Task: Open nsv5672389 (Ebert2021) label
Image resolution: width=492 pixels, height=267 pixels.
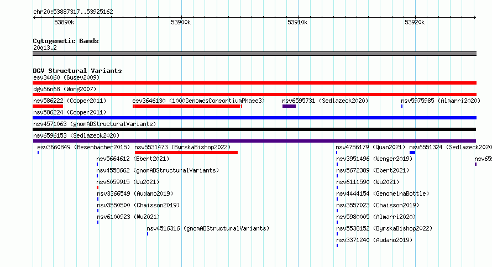Action: [x=373, y=170]
